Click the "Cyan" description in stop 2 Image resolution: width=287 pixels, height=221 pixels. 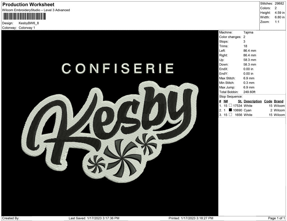[x=248, y=110]
